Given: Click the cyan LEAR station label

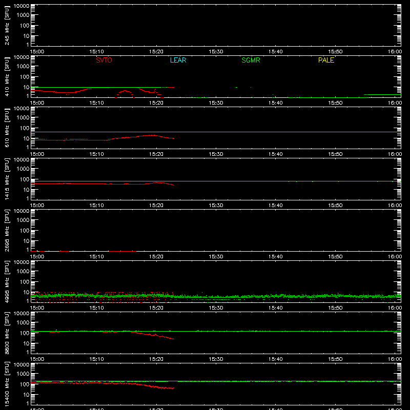Looking at the screenshot, I should pos(178,60).
